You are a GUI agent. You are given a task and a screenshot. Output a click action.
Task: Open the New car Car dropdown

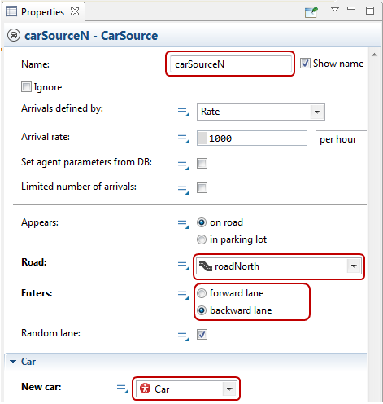coord(186,389)
